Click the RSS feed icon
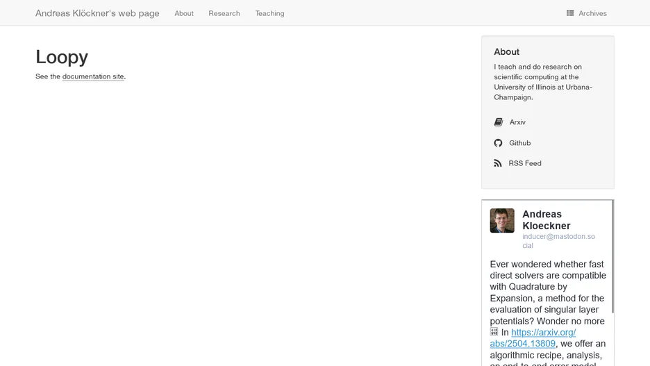The width and height of the screenshot is (650, 366). click(497, 163)
